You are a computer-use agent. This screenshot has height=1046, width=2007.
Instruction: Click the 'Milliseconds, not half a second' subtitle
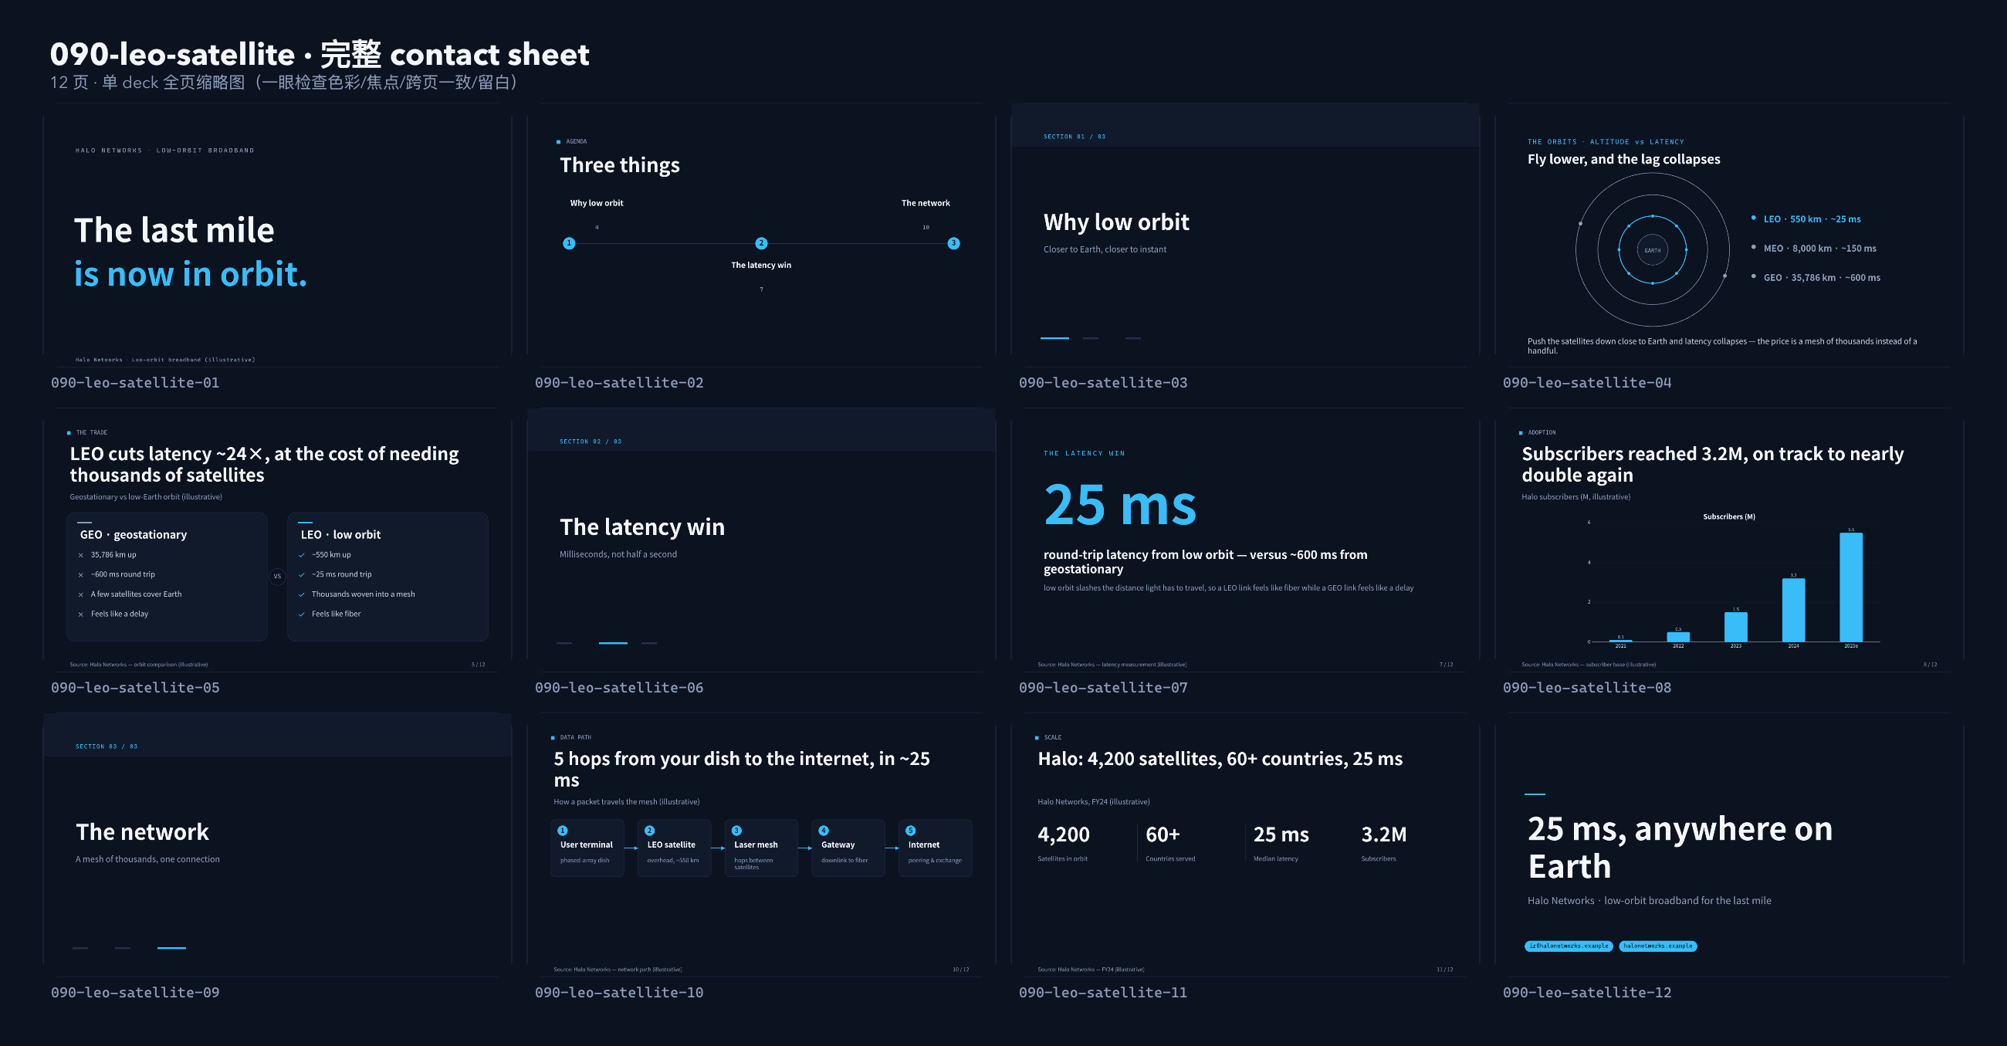pyautogui.click(x=618, y=554)
